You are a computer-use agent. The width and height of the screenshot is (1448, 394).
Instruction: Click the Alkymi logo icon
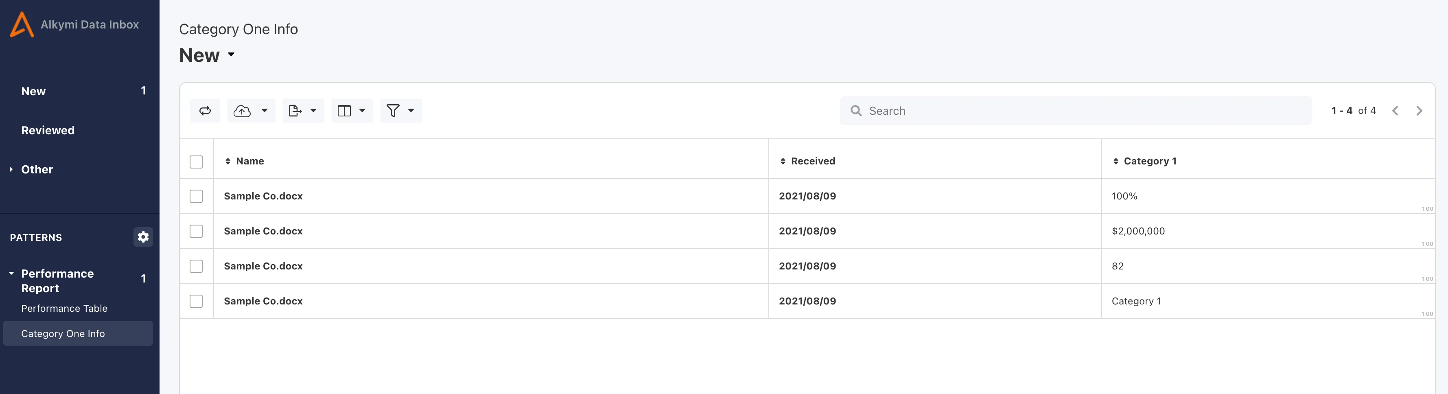pos(22,25)
